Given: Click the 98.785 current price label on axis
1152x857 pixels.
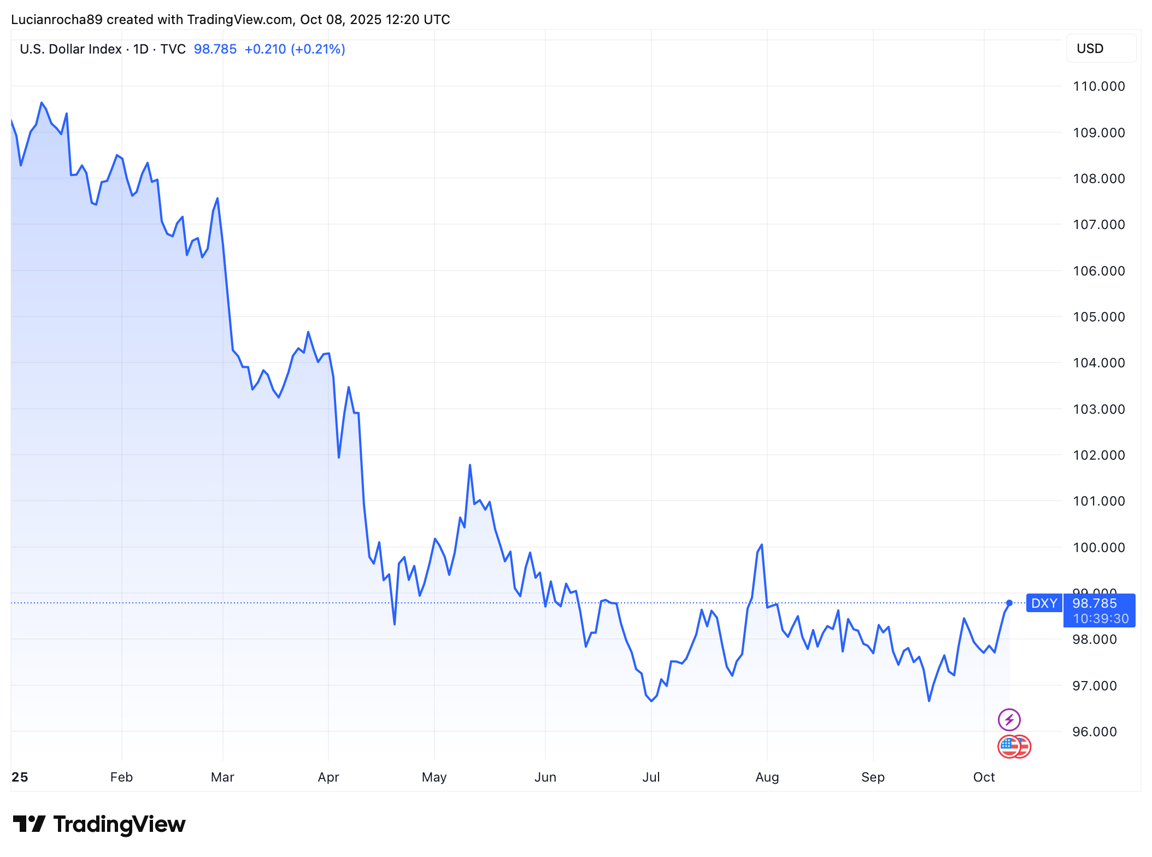Looking at the screenshot, I should click(1095, 603).
